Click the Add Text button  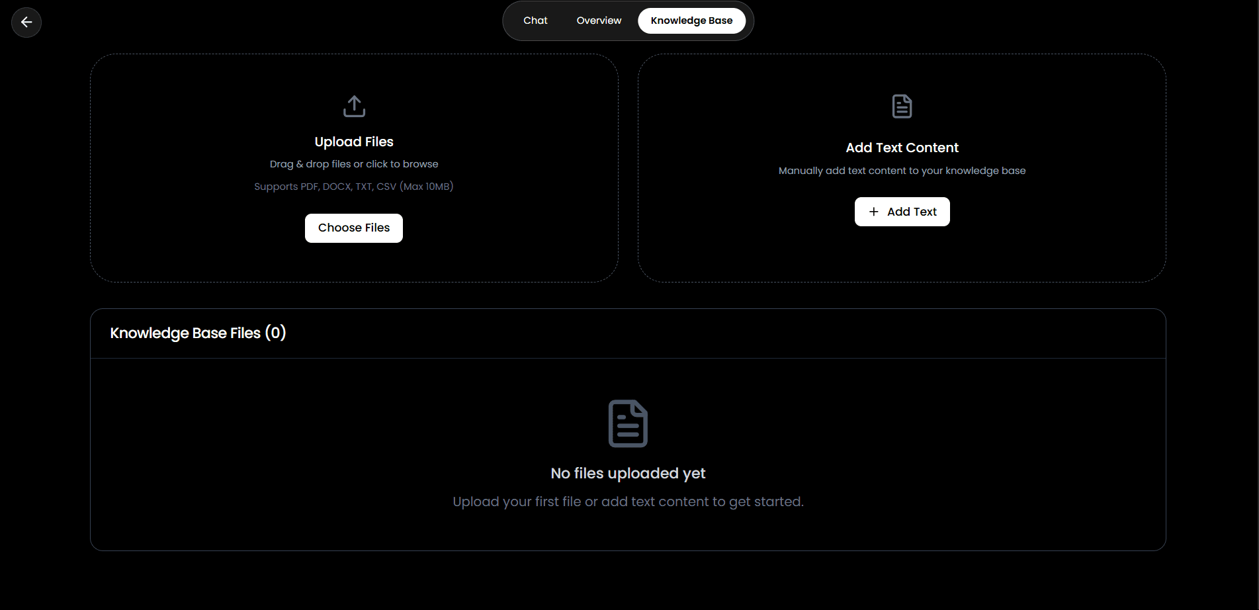pyautogui.click(x=901, y=211)
